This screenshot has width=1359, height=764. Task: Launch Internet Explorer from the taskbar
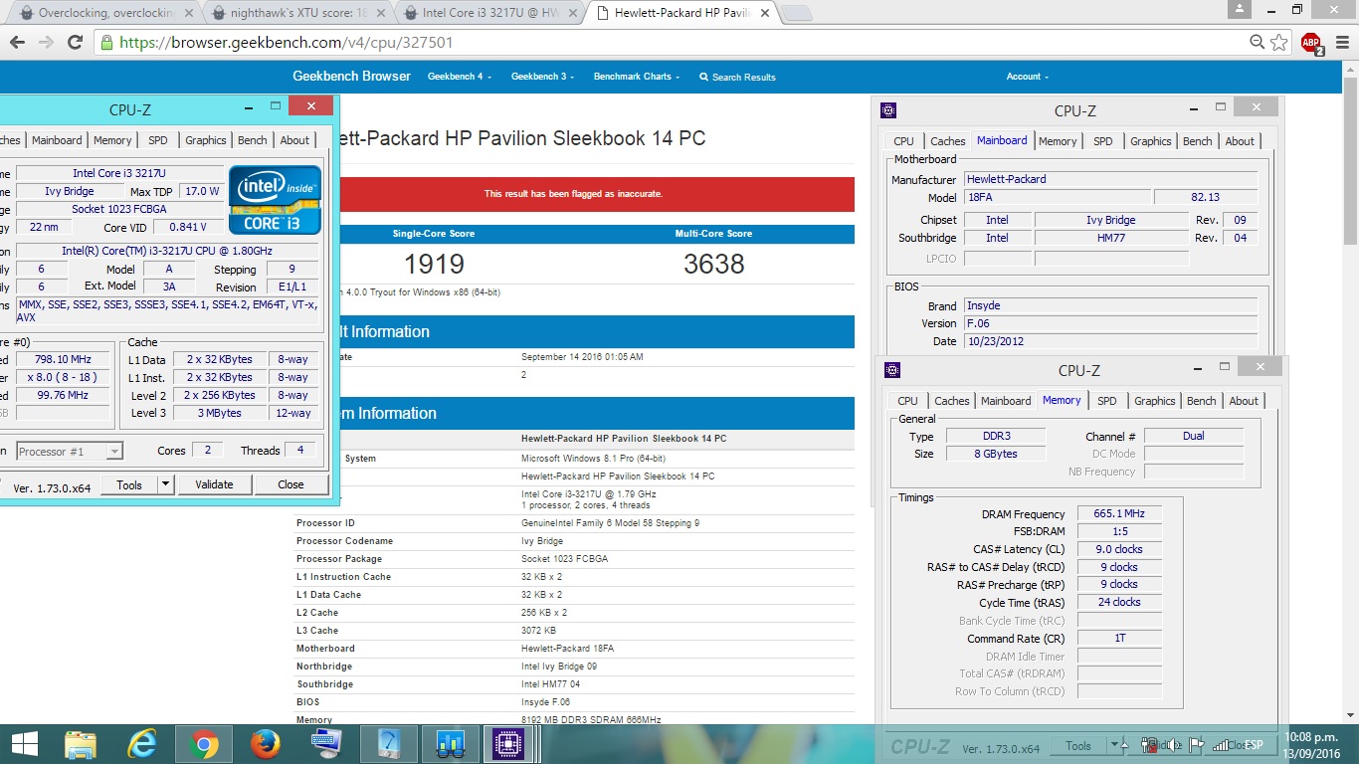[143, 744]
